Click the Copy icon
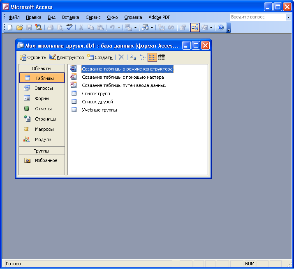Image resolution: width=294 pixels, height=269 pixels. point(90,27)
